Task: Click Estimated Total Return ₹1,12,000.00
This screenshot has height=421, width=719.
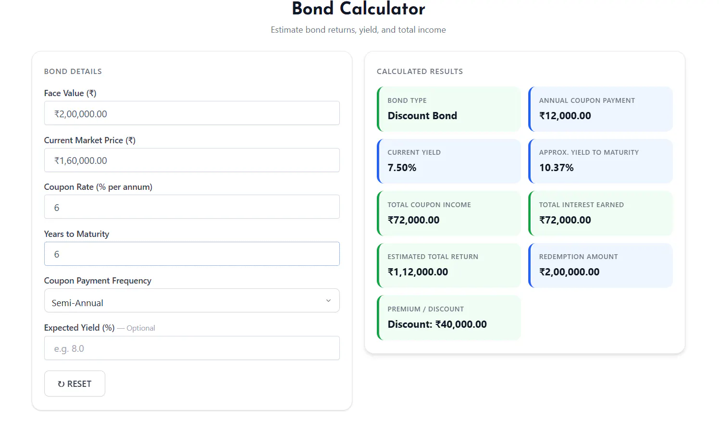Action: [x=418, y=272]
